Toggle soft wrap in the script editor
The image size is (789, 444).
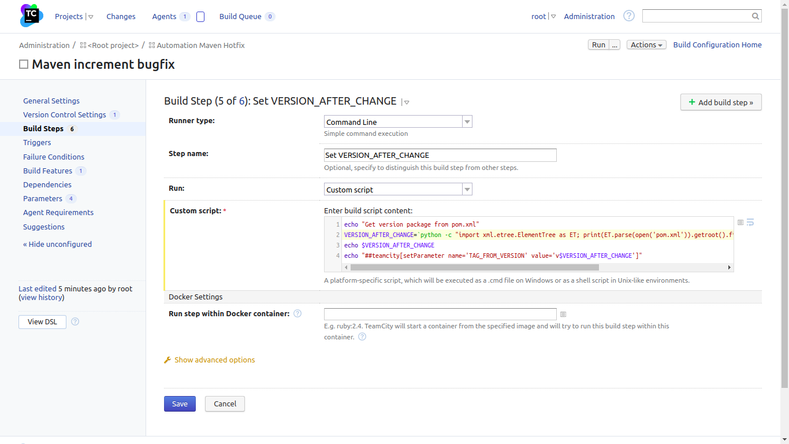(750, 223)
